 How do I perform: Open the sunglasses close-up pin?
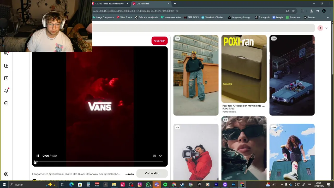244,148
